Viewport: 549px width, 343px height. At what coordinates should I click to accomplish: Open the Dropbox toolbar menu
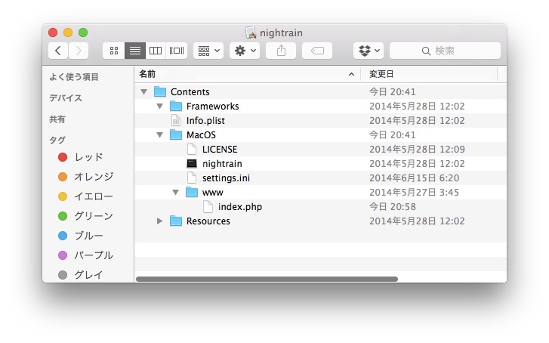tap(369, 51)
